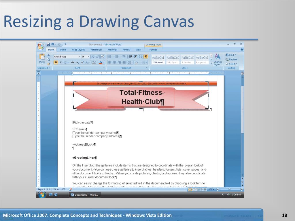Switch to the Insert tab
The image size is (295, 221).
tap(63, 49)
